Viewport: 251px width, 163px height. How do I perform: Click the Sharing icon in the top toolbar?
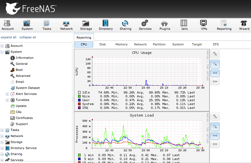(125, 25)
